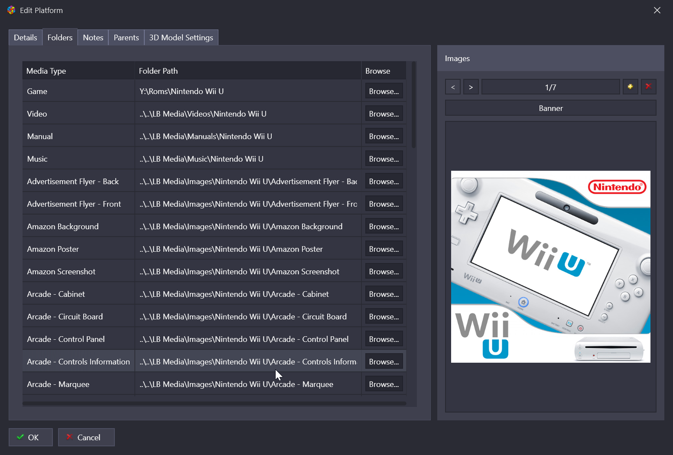Click the 1/7 image counter field
Image resolution: width=673 pixels, height=455 pixels.
pyautogui.click(x=550, y=87)
